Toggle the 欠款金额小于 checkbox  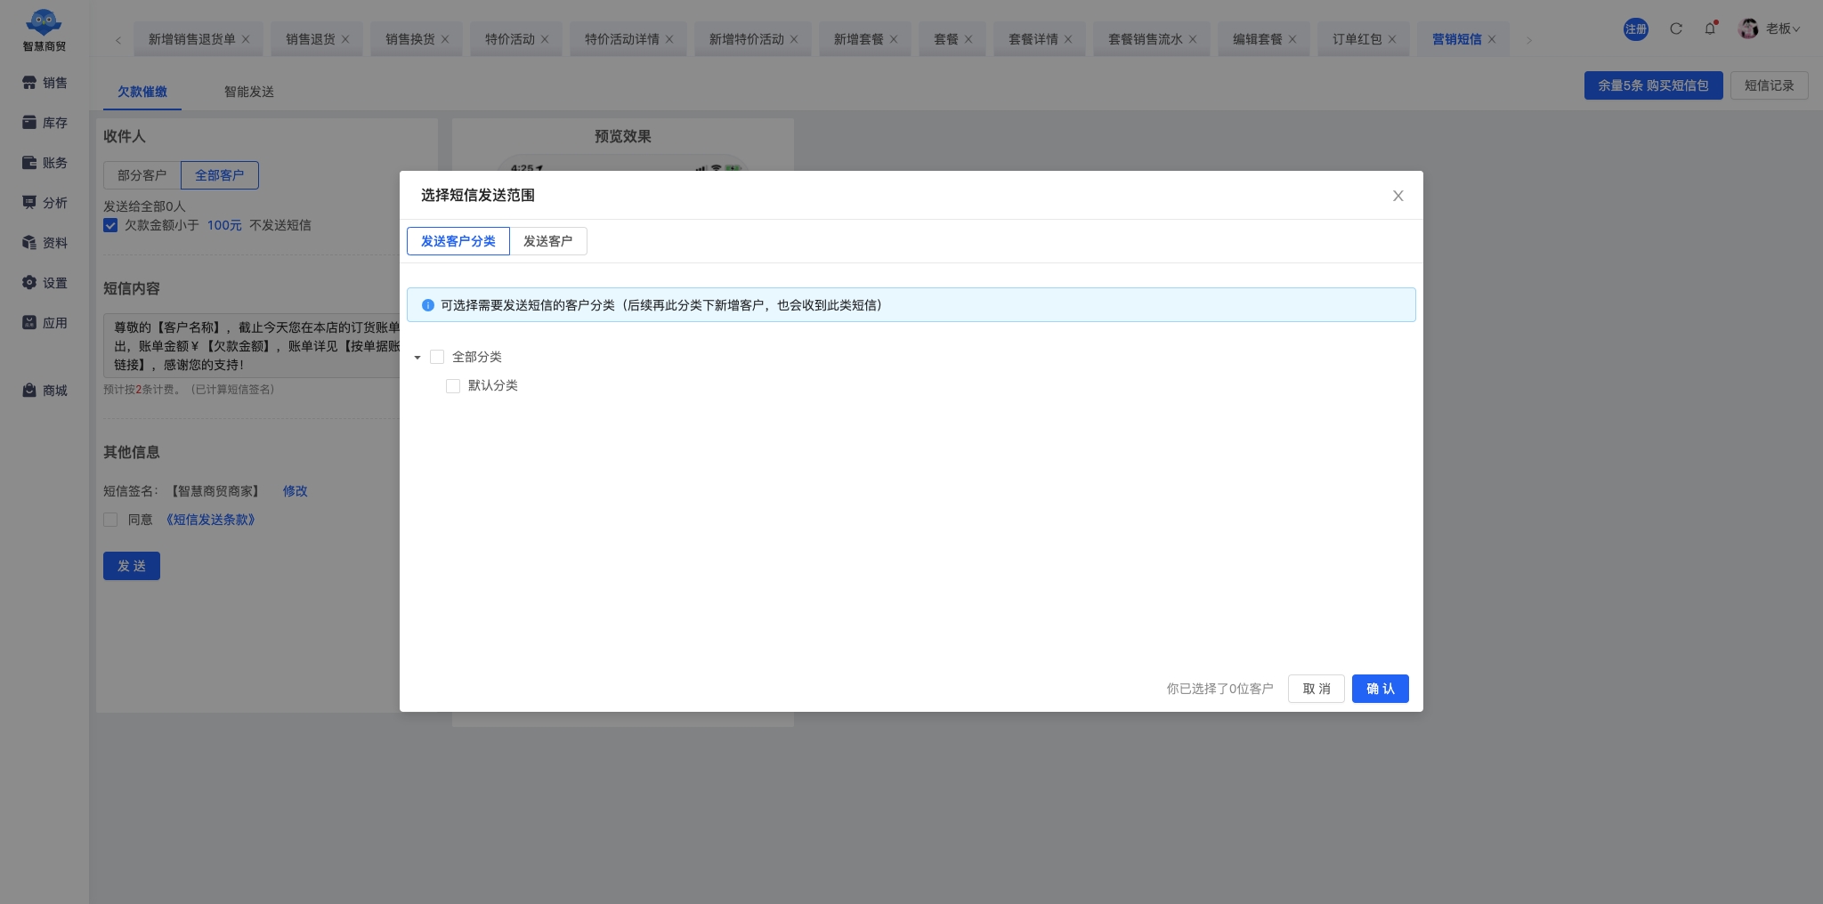110,225
